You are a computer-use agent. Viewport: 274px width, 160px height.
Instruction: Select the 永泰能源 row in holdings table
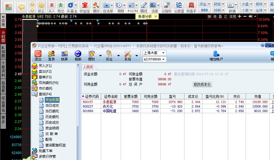tap(178, 102)
